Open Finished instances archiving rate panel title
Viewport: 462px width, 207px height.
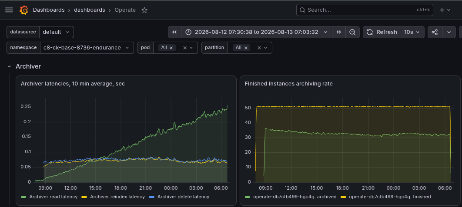289,84
